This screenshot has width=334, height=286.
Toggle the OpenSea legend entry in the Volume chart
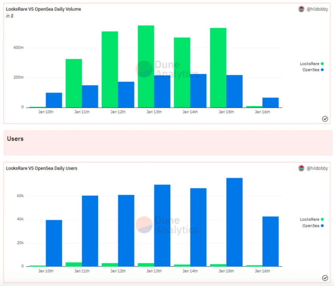tap(313, 70)
